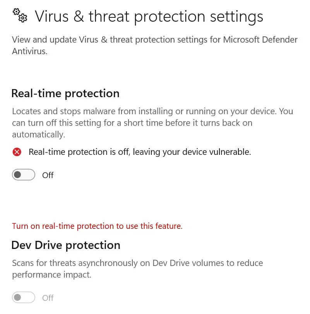Screen dimensions: 310x314
Task: Click the Virus & threat protection settings title
Action: click(x=149, y=17)
